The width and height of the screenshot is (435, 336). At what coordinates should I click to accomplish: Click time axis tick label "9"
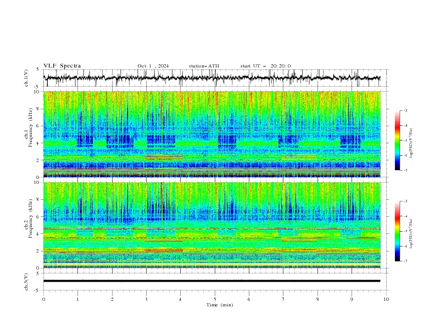click(352, 299)
